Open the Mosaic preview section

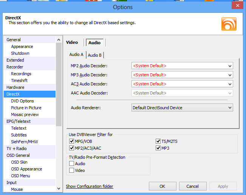click(x=29, y=115)
